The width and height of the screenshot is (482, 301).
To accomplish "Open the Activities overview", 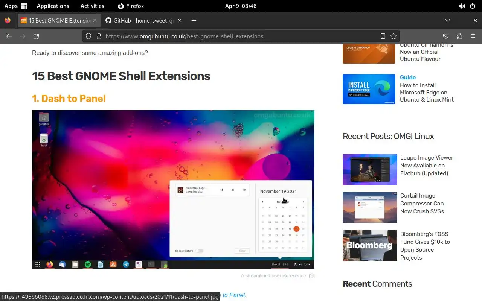I will coord(92,6).
